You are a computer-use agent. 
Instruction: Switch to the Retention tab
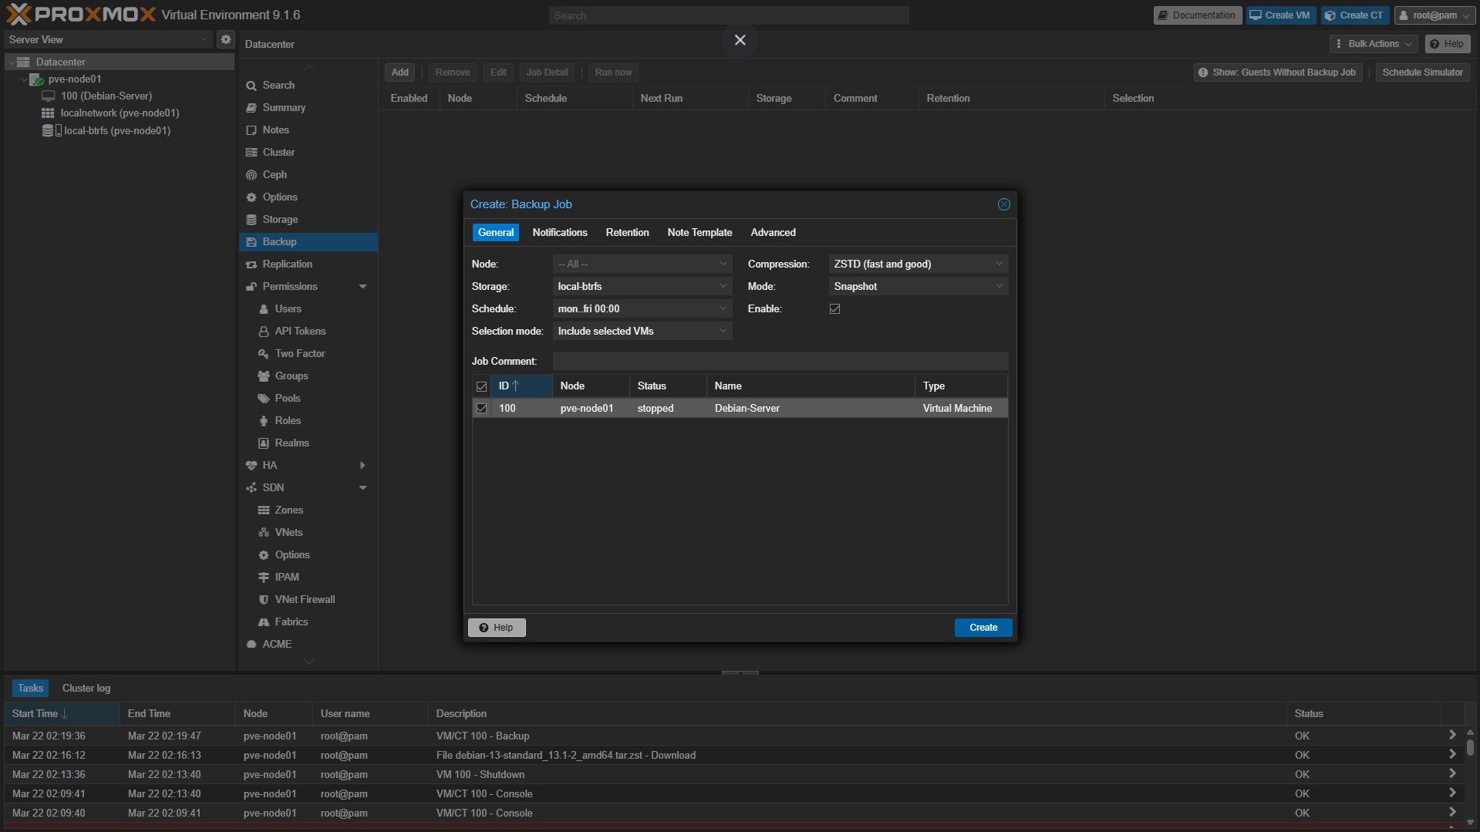point(627,233)
